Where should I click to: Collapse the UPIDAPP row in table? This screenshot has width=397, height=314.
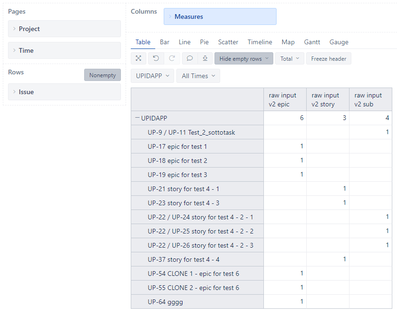click(x=137, y=118)
